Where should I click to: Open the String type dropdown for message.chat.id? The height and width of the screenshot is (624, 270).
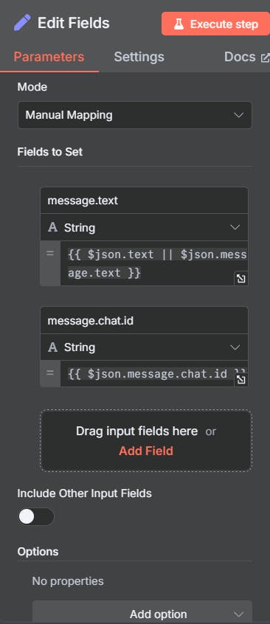tap(144, 347)
